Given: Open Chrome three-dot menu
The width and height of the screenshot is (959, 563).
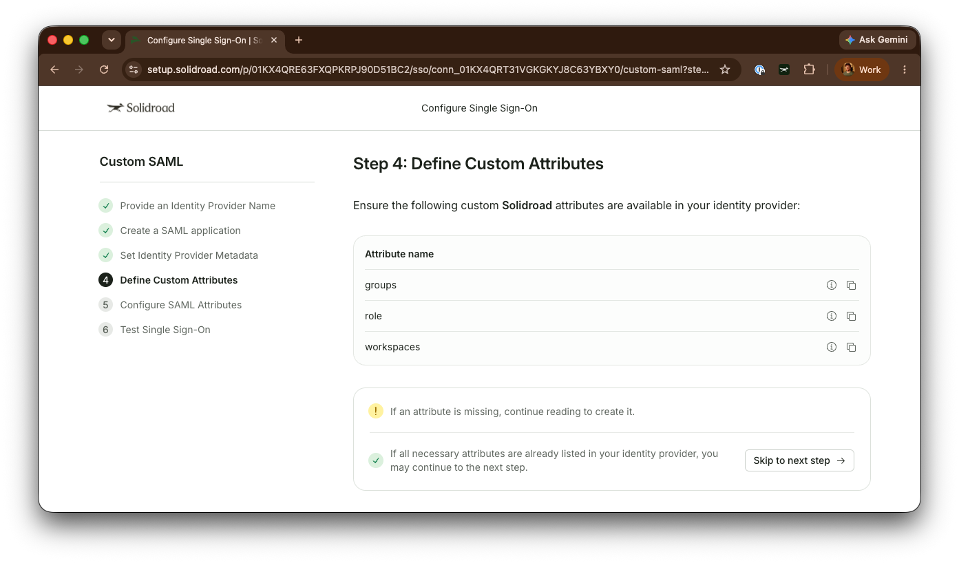Looking at the screenshot, I should tap(905, 70).
